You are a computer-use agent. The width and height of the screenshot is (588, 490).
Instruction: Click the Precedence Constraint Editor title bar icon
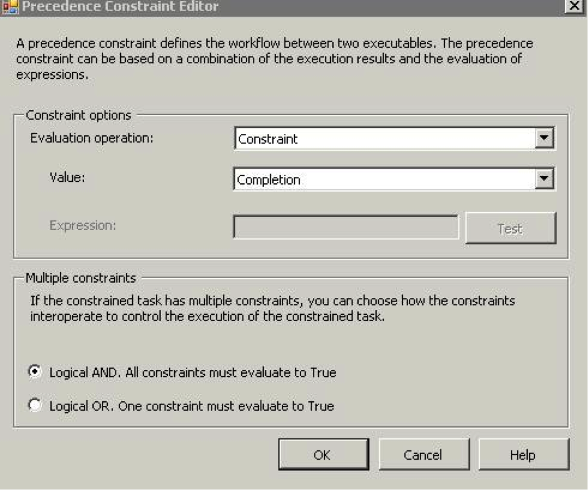tap(7, 7)
